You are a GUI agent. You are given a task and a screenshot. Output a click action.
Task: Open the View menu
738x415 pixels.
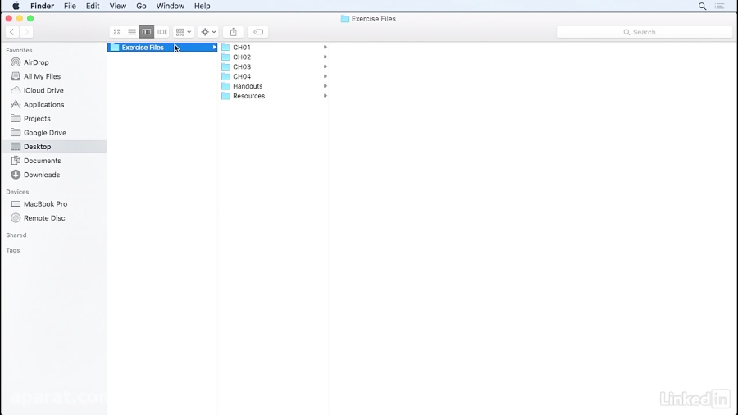click(118, 6)
